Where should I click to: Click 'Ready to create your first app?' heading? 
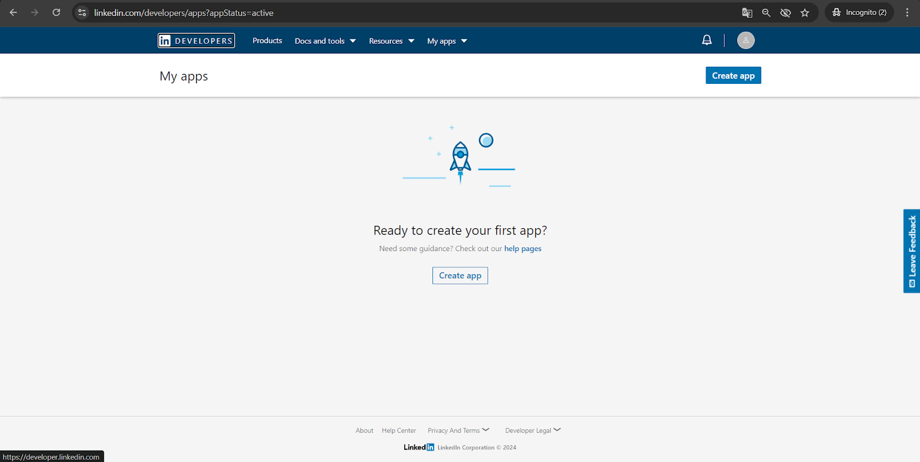point(460,230)
